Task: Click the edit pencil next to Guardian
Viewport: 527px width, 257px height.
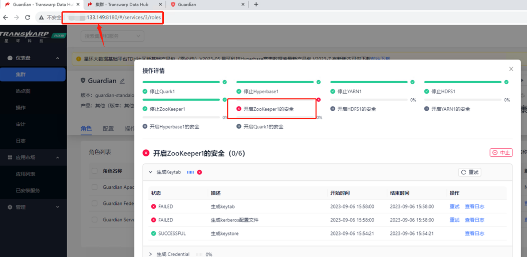Action: point(122,81)
